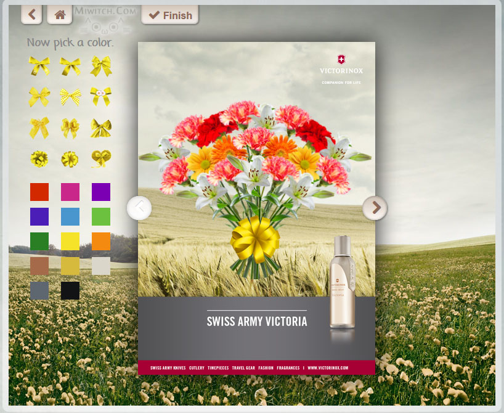Image resolution: width=504 pixels, height=413 pixels.
Task: Click the home icon in the toolbar
Action: [x=59, y=14]
